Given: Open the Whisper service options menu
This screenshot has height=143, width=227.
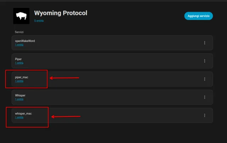Looking at the screenshot, I should [205, 97].
